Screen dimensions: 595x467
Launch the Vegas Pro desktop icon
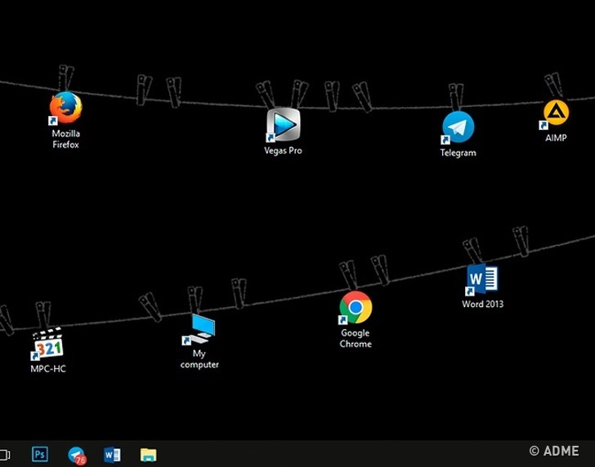283,126
